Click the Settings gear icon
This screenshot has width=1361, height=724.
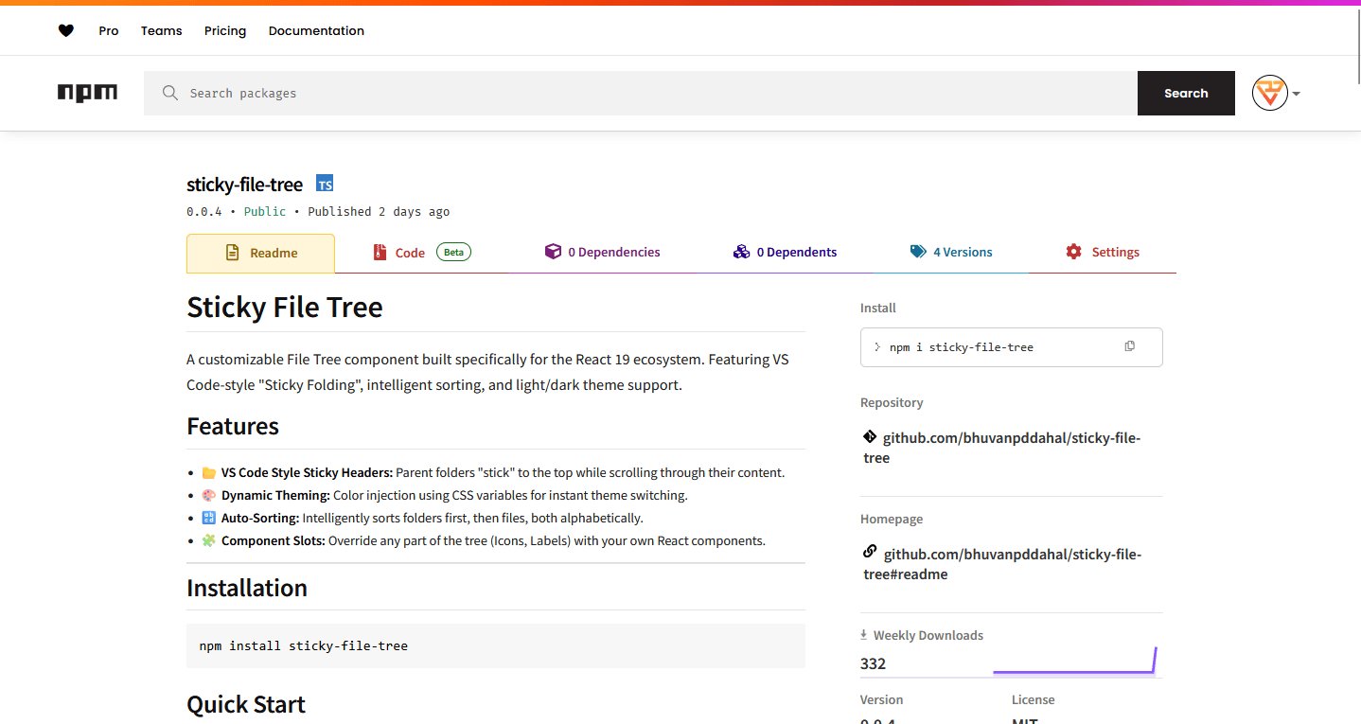click(1073, 252)
